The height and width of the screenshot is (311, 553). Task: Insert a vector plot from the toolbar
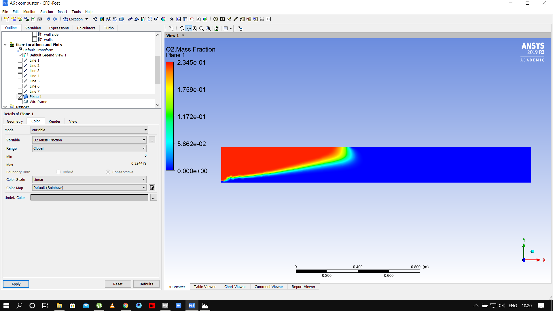pyautogui.click(x=95, y=19)
